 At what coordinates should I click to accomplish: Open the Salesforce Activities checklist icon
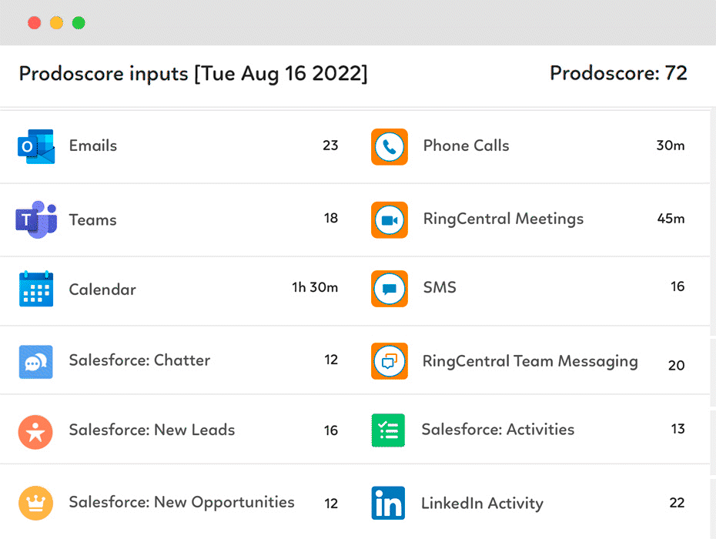[x=389, y=430]
